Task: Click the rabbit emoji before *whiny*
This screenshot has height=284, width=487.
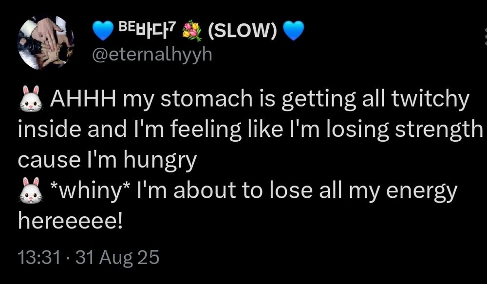Action: [x=30, y=190]
